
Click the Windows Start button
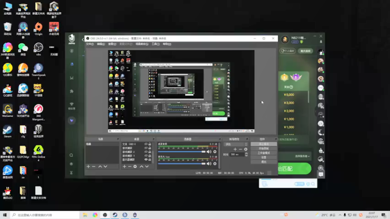pyautogui.click(x=5, y=215)
